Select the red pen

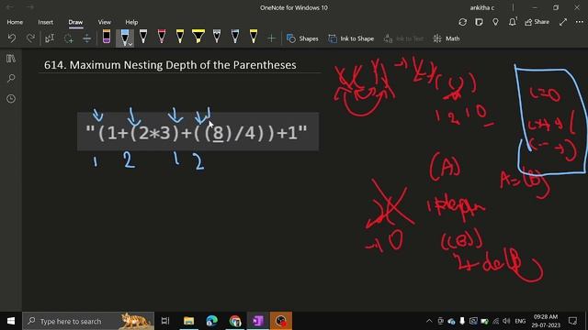coord(162,37)
